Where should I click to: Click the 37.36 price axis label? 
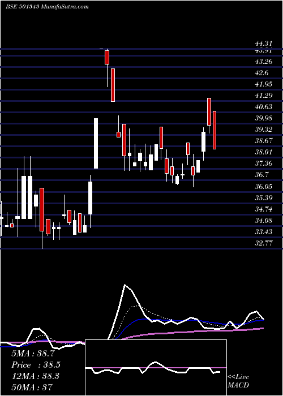tap(264, 163)
